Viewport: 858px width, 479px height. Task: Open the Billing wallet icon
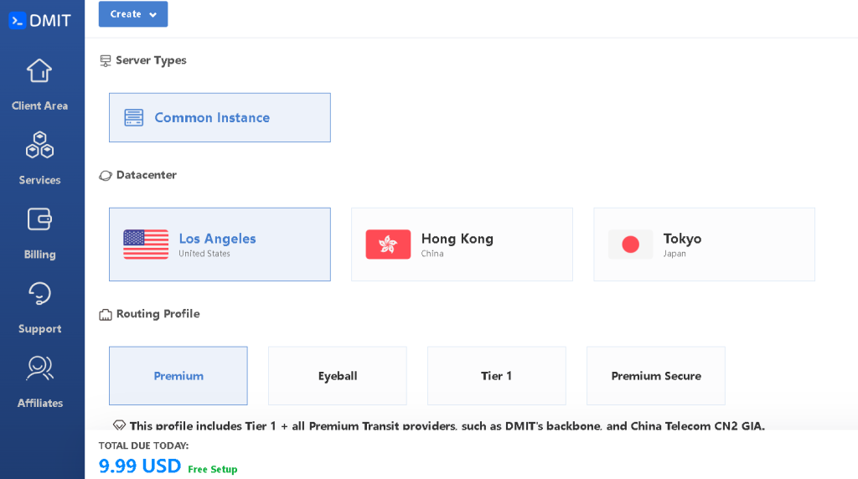(x=39, y=219)
